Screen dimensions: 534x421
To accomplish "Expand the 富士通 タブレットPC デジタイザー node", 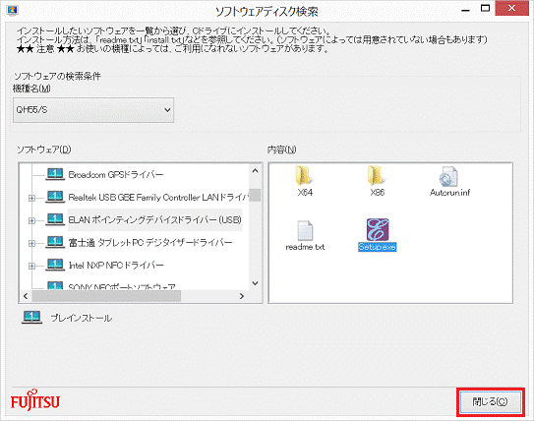I will coord(31,243).
